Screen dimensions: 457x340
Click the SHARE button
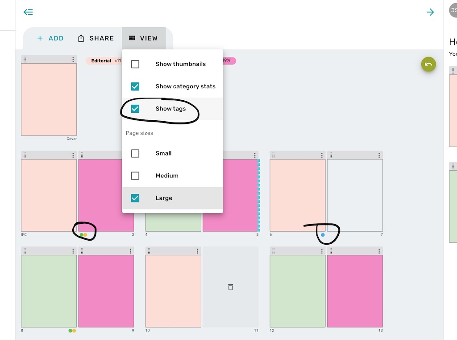click(96, 38)
